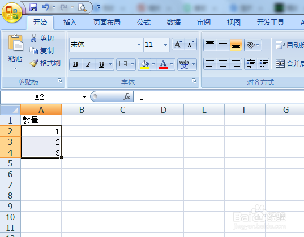Apply cell borders icon
Screen dimensions: 304x237
tap(123, 64)
